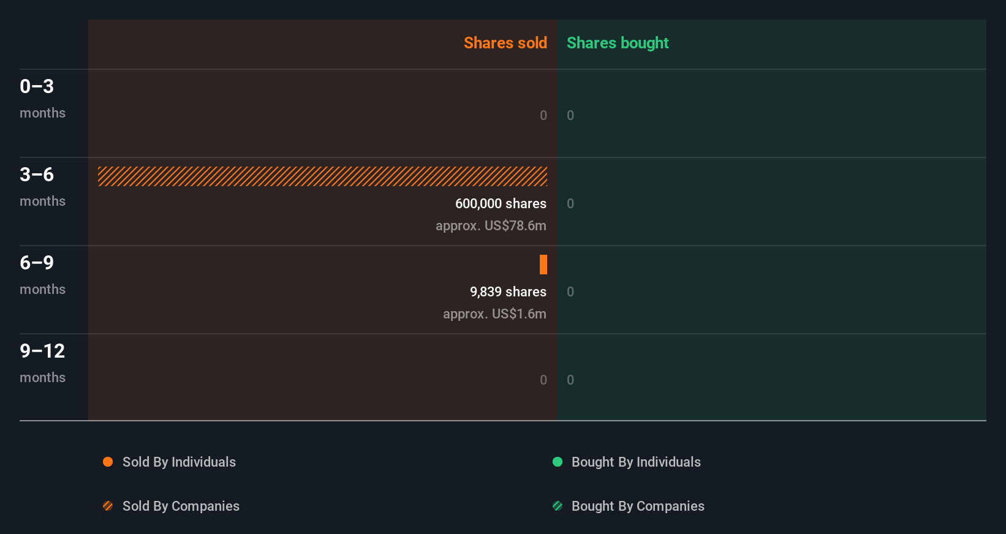This screenshot has height=534, width=1006.
Task: Select the 6–9 months row label
Action: 42,274
